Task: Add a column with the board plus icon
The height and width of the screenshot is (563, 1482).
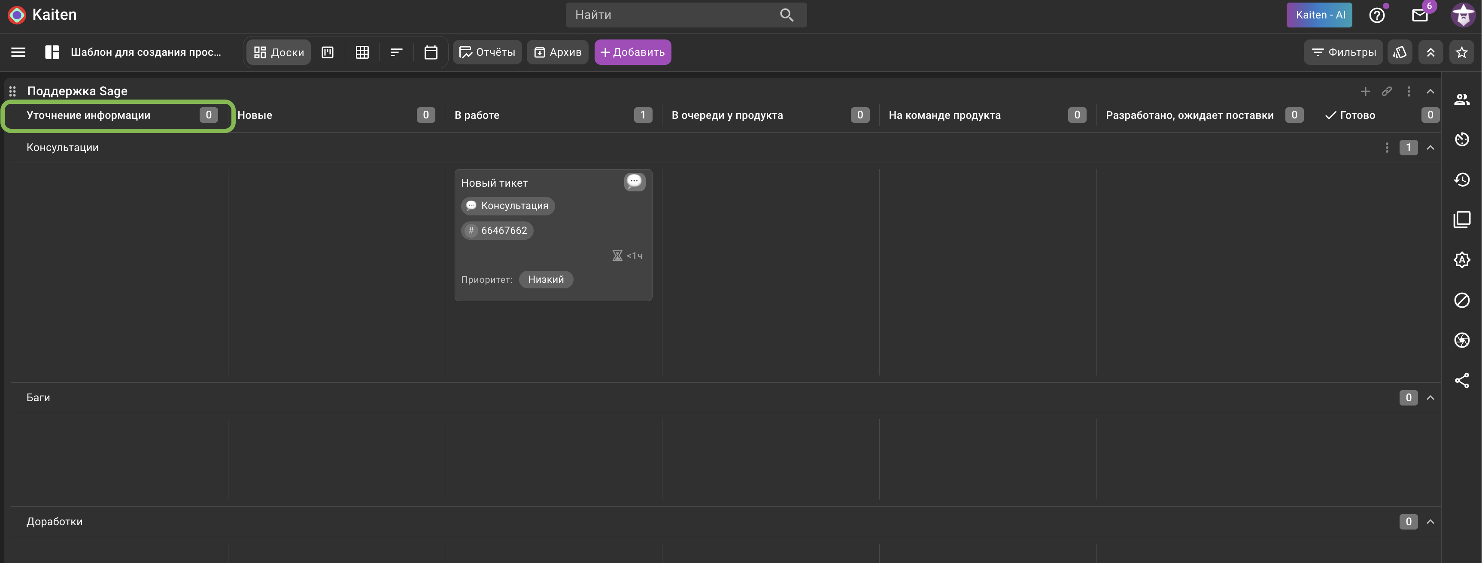Action: click(1365, 91)
